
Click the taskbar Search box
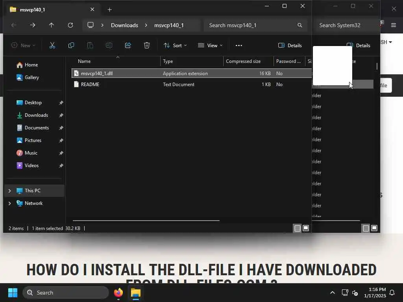[66, 293]
